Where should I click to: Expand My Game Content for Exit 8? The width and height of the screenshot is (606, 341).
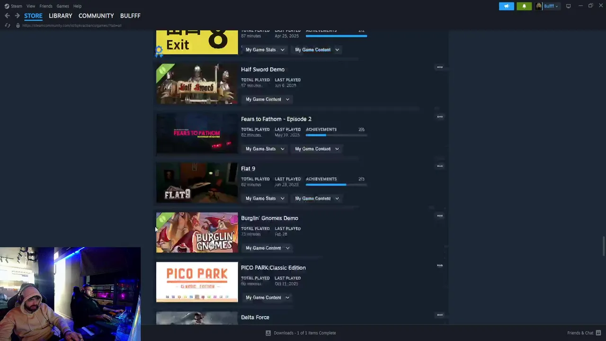click(x=317, y=50)
